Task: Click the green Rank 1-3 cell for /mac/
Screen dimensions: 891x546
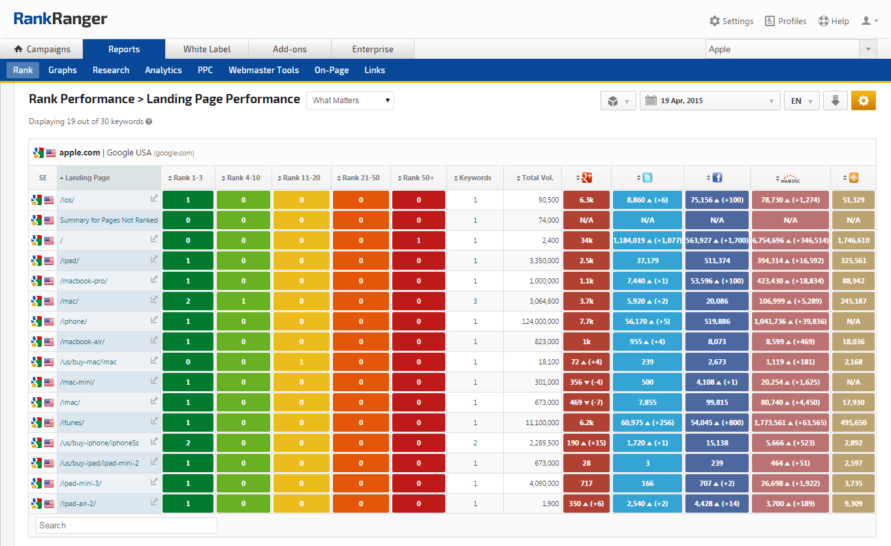Action: click(188, 301)
